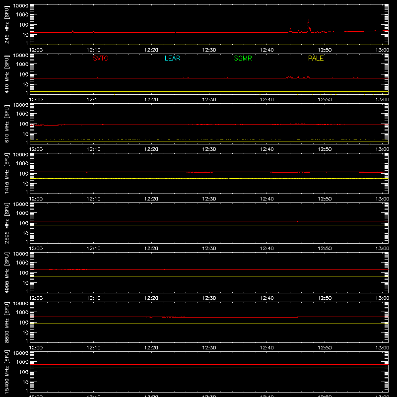The image size is (397, 397).
Task: Click 12:00 tick label under 245 MHz panel
Action: [36, 50]
